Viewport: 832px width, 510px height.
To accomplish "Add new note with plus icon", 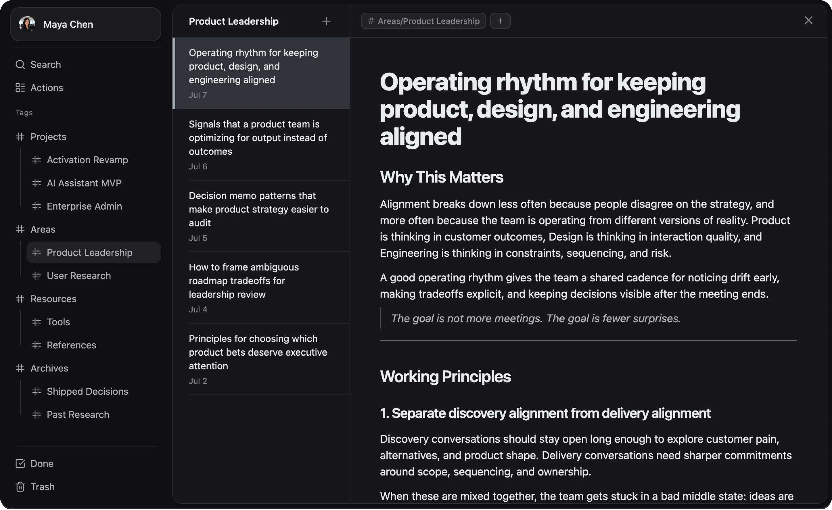I will pyautogui.click(x=326, y=21).
